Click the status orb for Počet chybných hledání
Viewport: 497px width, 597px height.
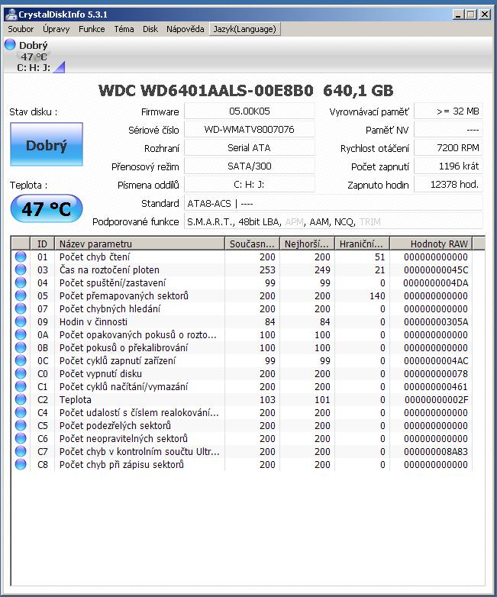21,308
